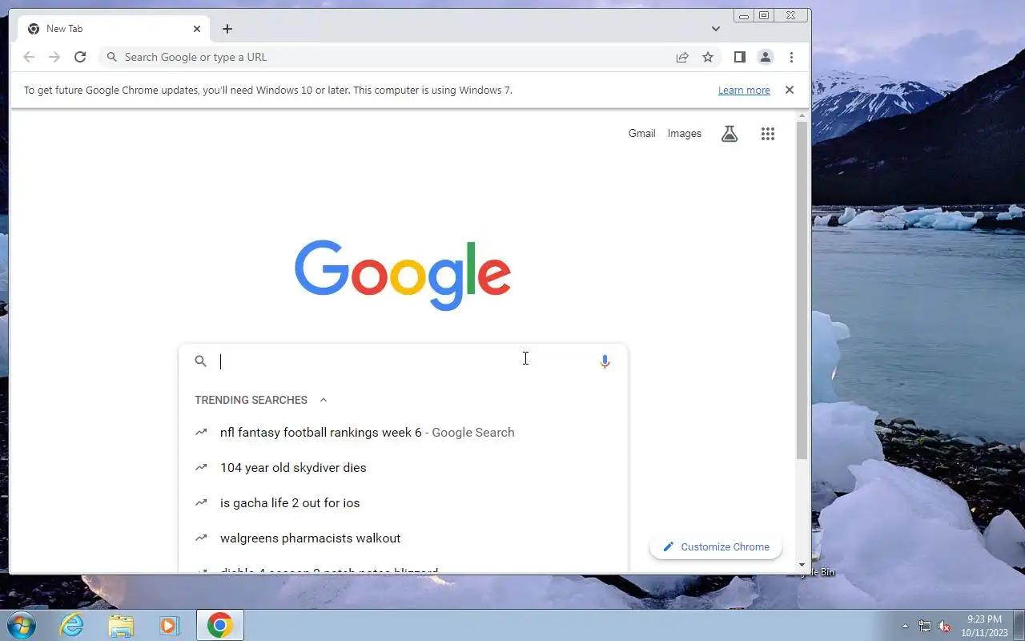The height and width of the screenshot is (641, 1025).
Task: Click the back navigation arrow
Action: 29,57
